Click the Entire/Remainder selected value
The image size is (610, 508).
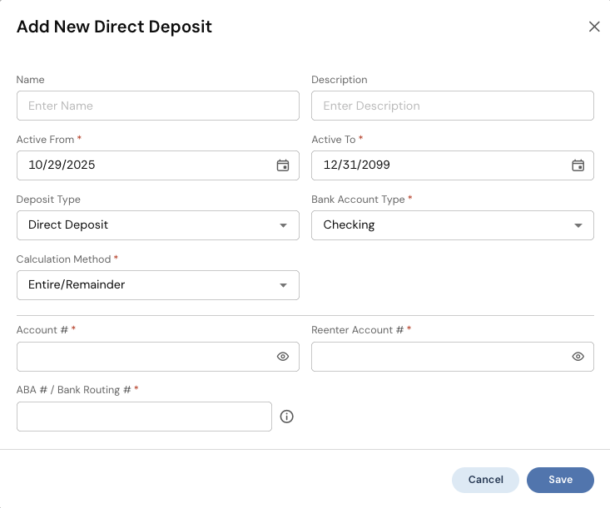(x=77, y=285)
